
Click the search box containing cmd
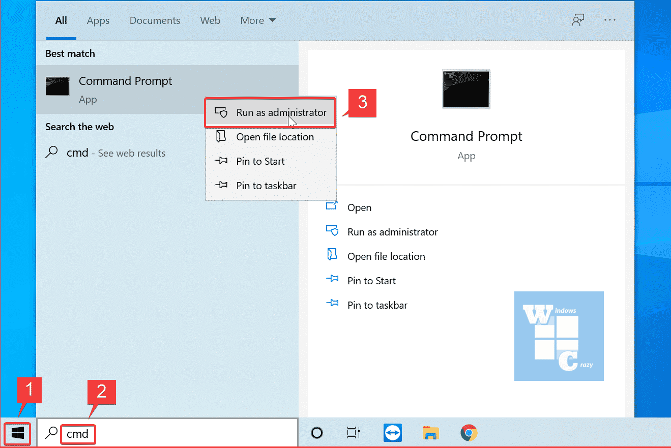(x=178, y=433)
